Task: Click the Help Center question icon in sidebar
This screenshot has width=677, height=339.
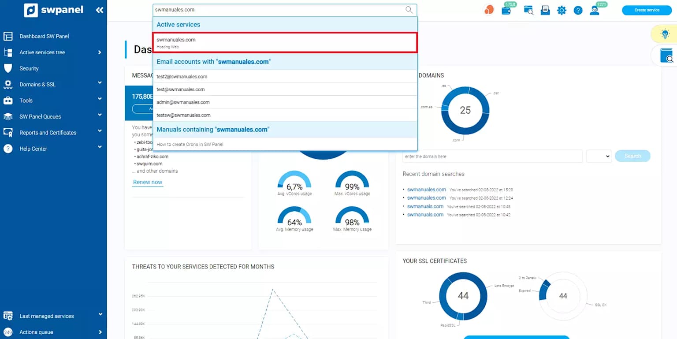Action: click(8, 149)
